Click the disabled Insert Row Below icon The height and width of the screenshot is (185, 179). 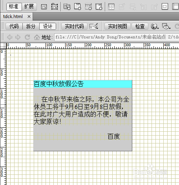click(133, 7)
